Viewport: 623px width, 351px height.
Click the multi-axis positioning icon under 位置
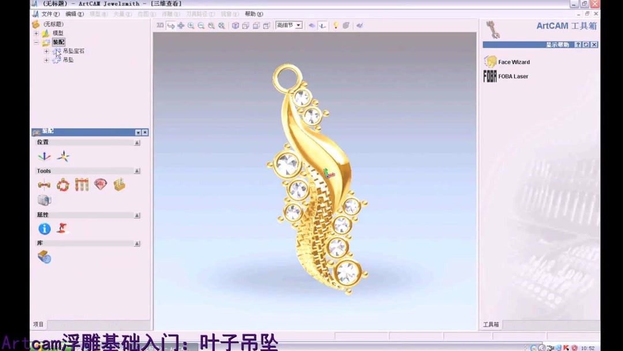(62, 156)
